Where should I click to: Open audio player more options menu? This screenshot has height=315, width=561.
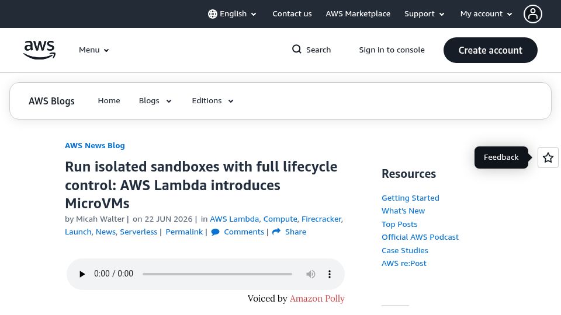[330, 274]
